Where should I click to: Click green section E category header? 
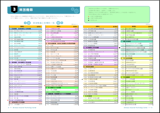click(62, 88)
